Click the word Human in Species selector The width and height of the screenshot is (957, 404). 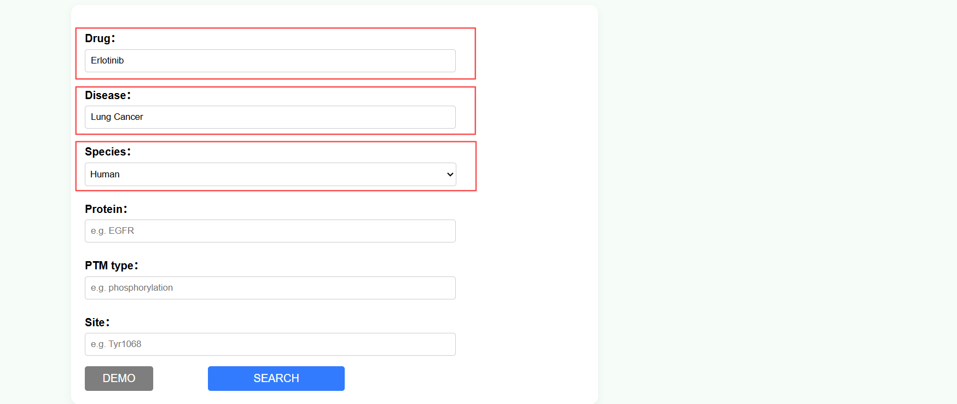105,175
